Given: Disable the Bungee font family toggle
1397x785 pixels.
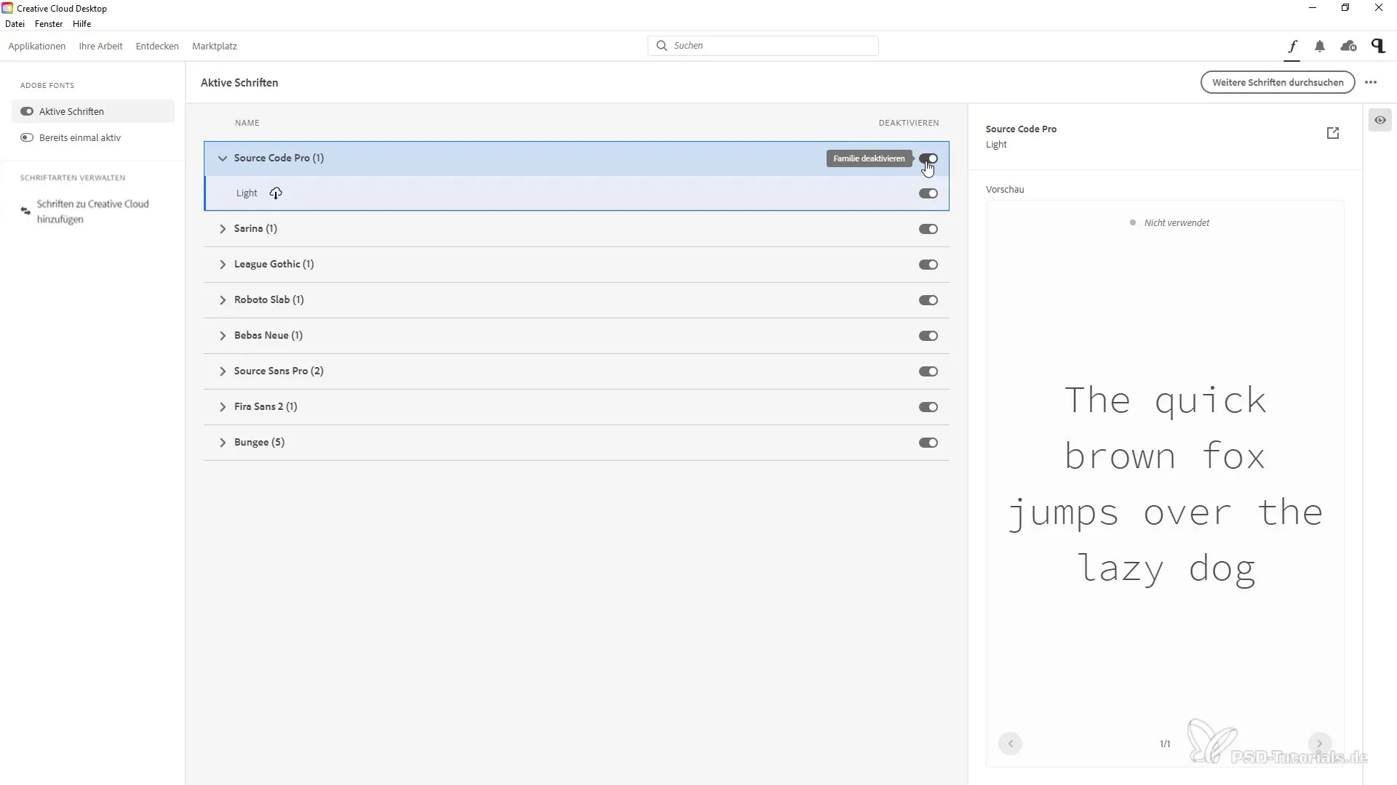Looking at the screenshot, I should click(928, 443).
